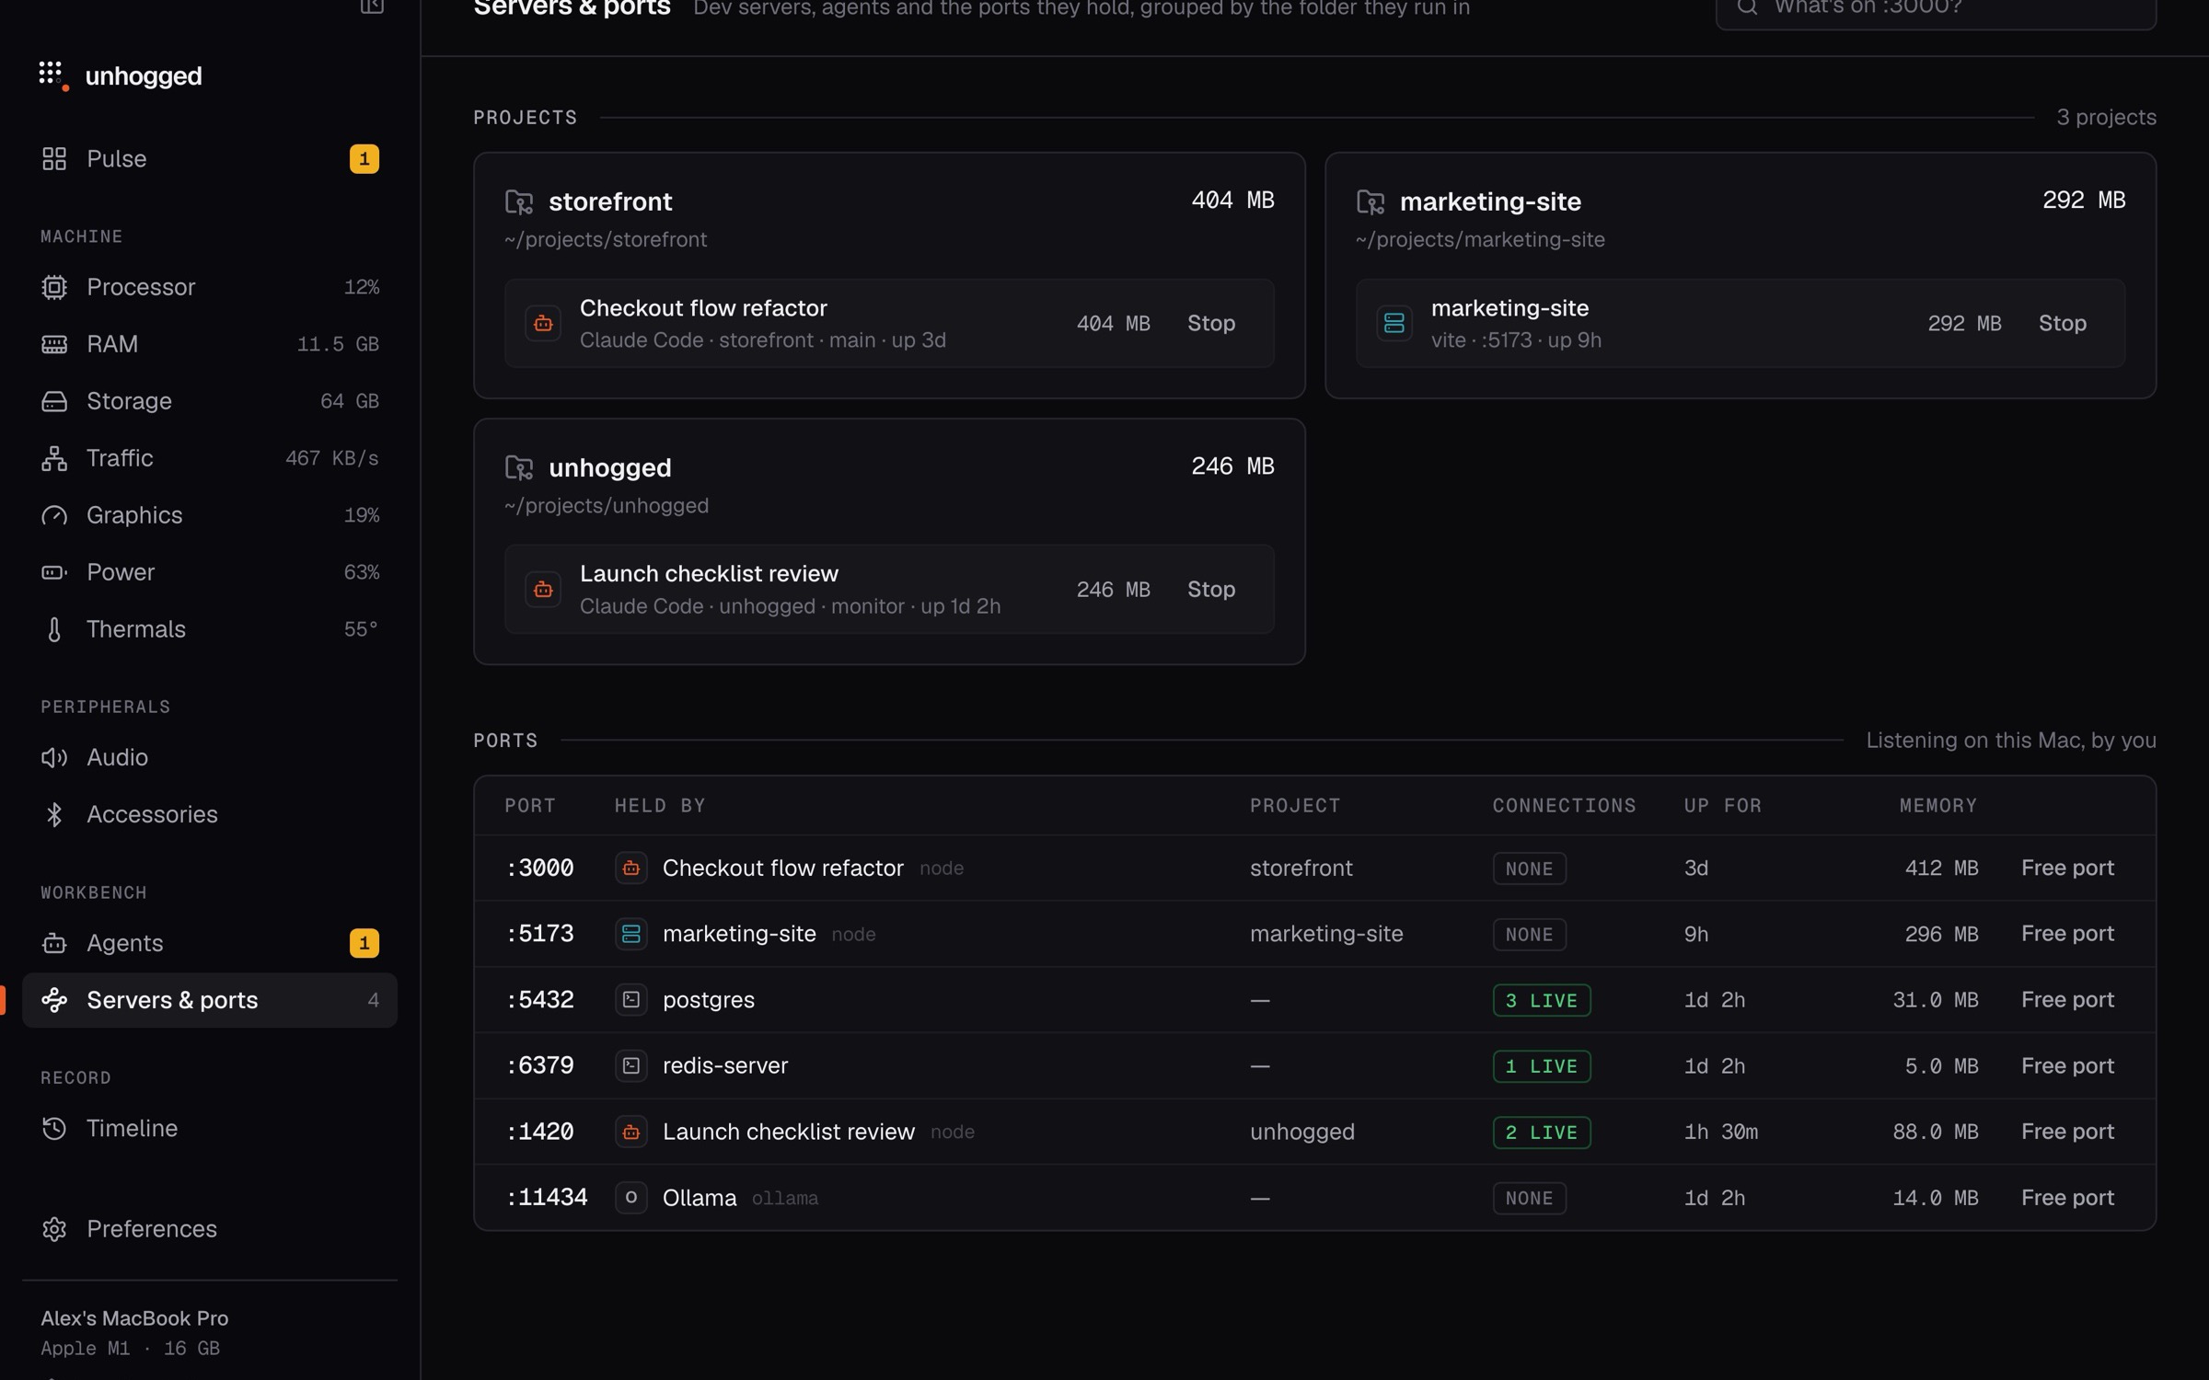The image size is (2209, 1380).
Task: Click Alex's MacBook Pro device label
Action: point(134,1317)
